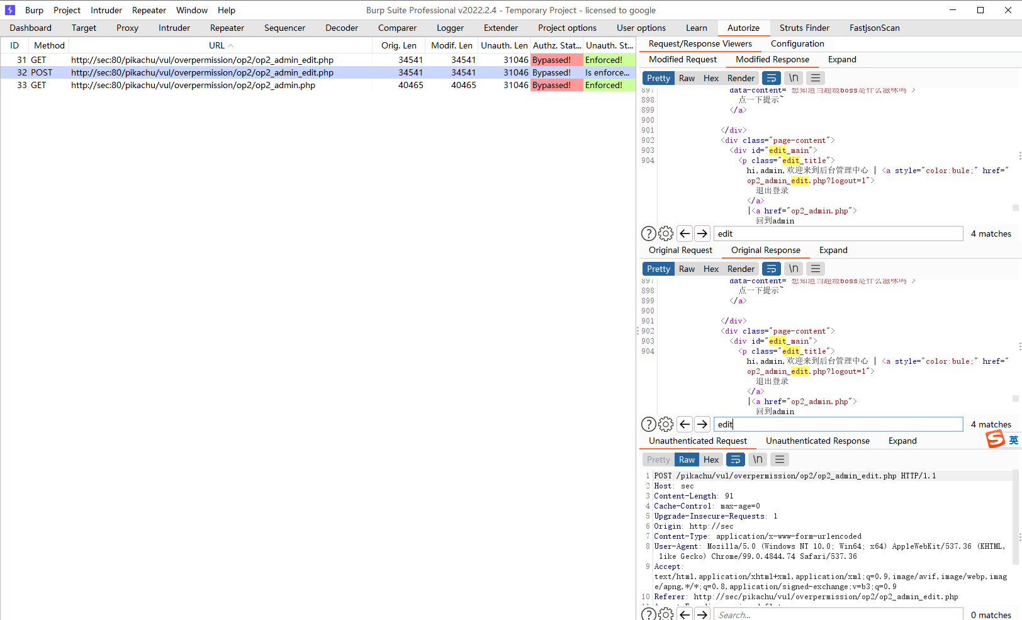Open the FastjsonScan tab
The image size is (1022, 620).
874,28
